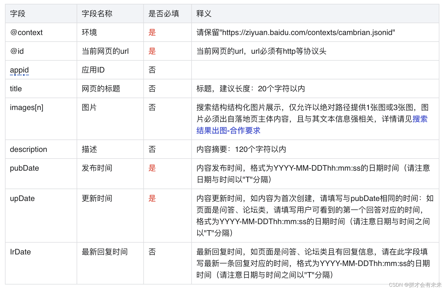Click the 最新回复时间 cell beside lrDate
Viewport: 446px width, 290px height.
[x=104, y=252]
